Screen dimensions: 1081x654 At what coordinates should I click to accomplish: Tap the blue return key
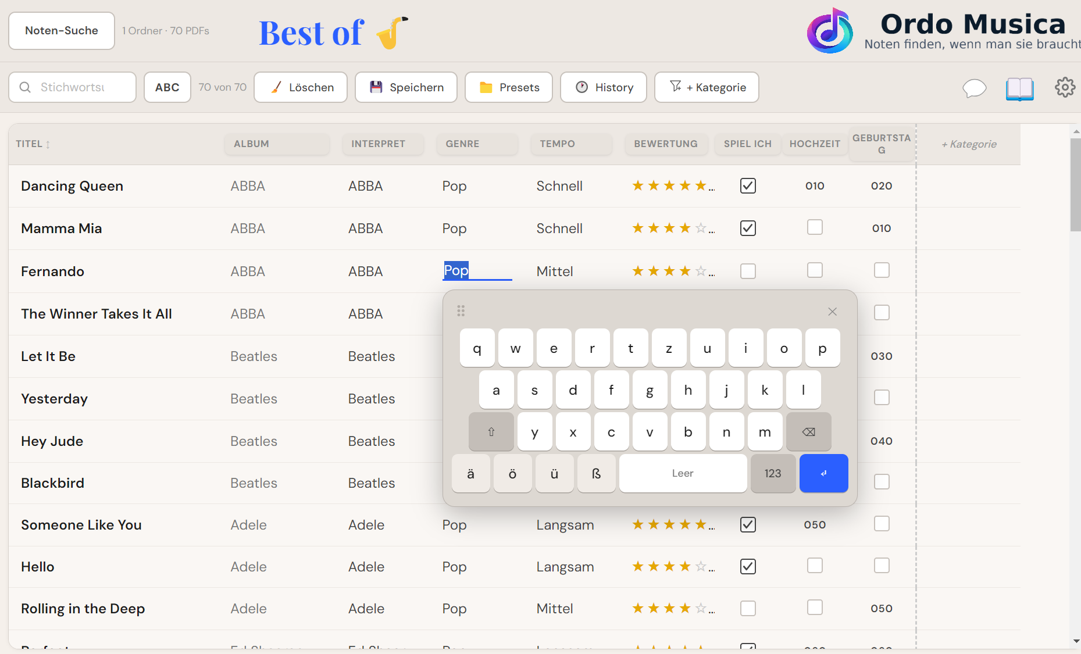tap(824, 473)
